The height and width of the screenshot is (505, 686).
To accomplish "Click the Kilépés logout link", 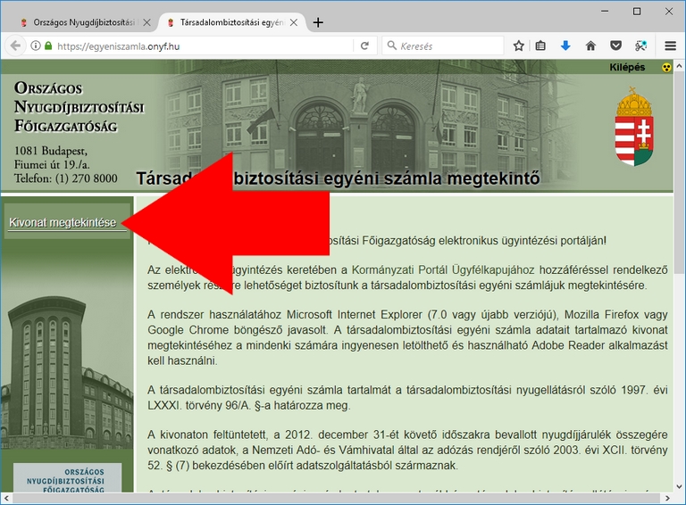I will (627, 68).
